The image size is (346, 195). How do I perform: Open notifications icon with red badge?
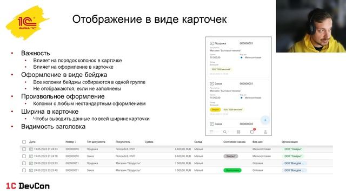click(252, 131)
